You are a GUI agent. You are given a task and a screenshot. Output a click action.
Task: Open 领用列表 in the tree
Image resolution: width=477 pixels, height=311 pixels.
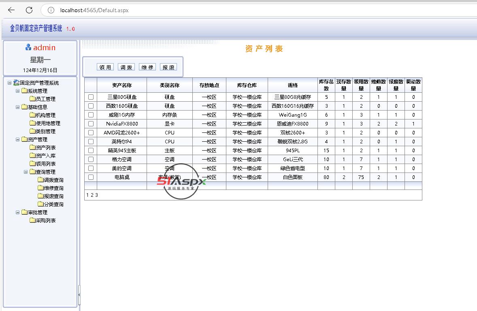(46, 164)
